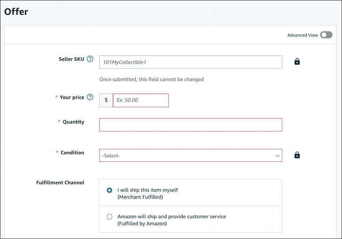Screen dimensions: 342x239
Task: Click the Offer page heading
Action: 16,12
